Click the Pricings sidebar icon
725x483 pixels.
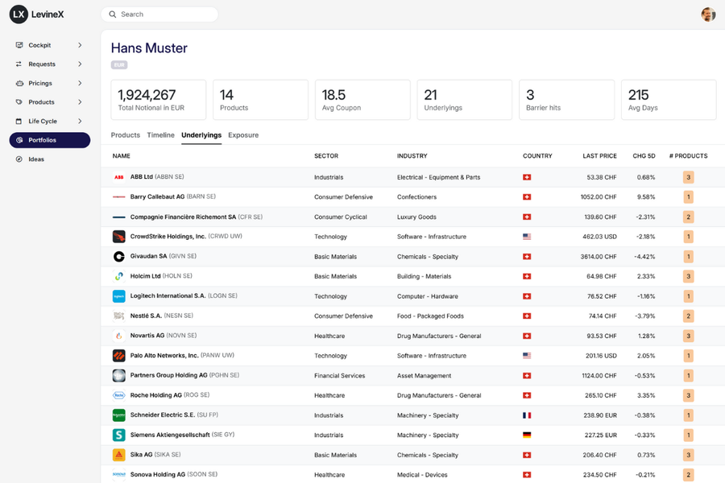(19, 83)
